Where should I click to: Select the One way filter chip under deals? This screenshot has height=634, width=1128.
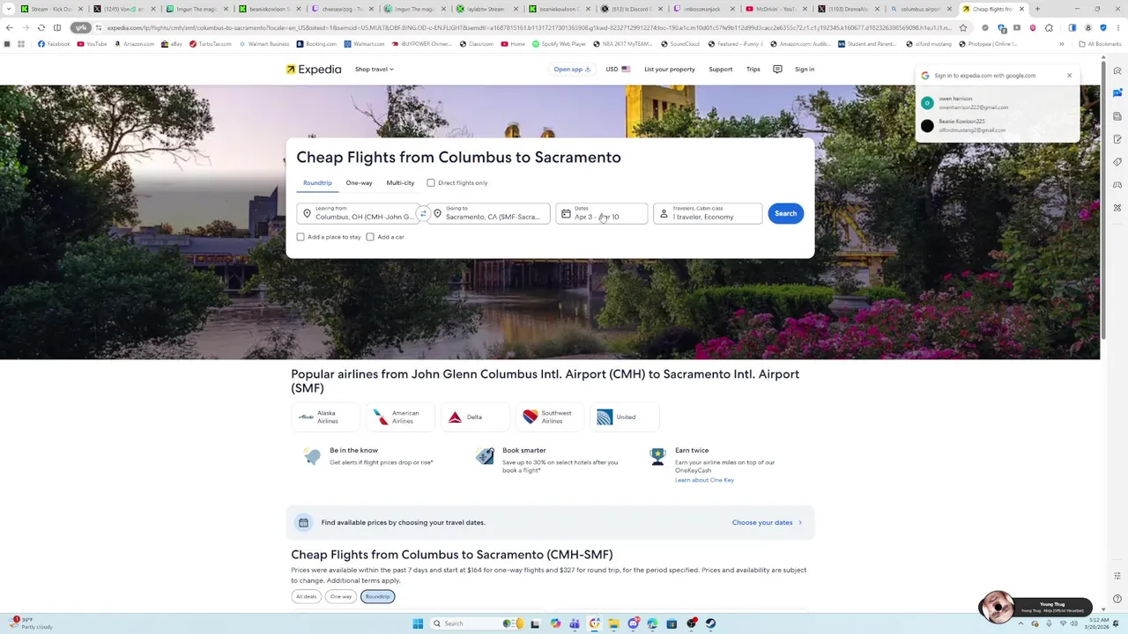coord(340,596)
